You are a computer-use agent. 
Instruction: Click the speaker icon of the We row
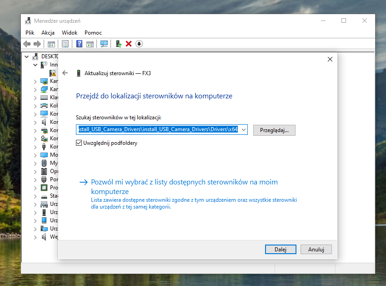(44, 237)
